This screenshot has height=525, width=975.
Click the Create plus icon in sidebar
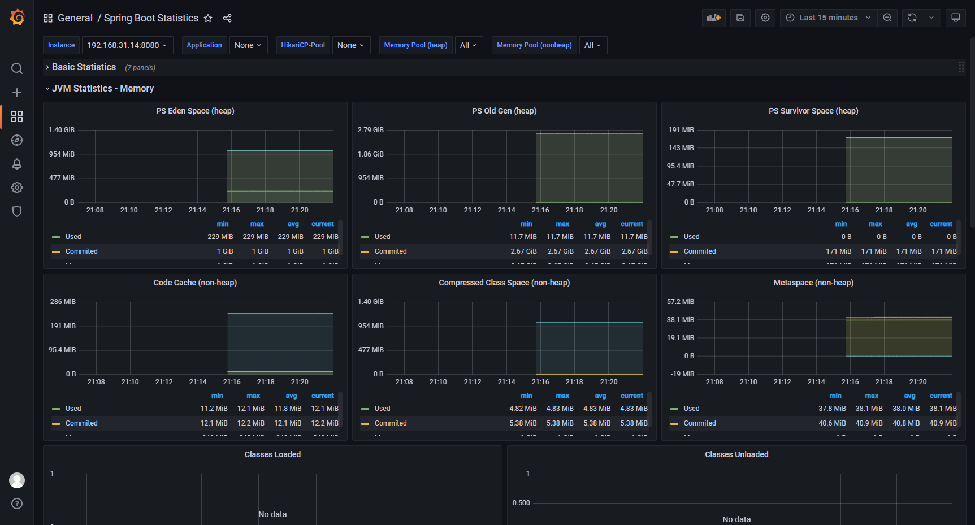17,93
